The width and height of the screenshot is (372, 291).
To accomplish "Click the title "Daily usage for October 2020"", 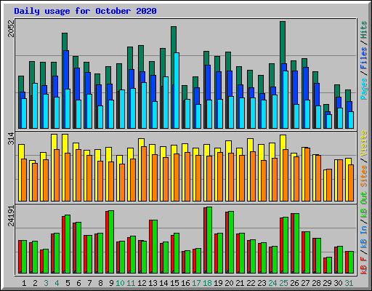I will pyautogui.click(x=85, y=11).
